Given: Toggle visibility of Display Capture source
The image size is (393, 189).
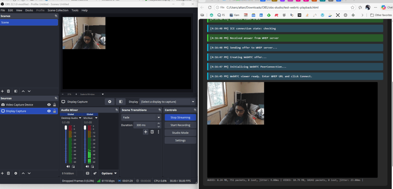Looking at the screenshot, I should [x=49, y=111].
